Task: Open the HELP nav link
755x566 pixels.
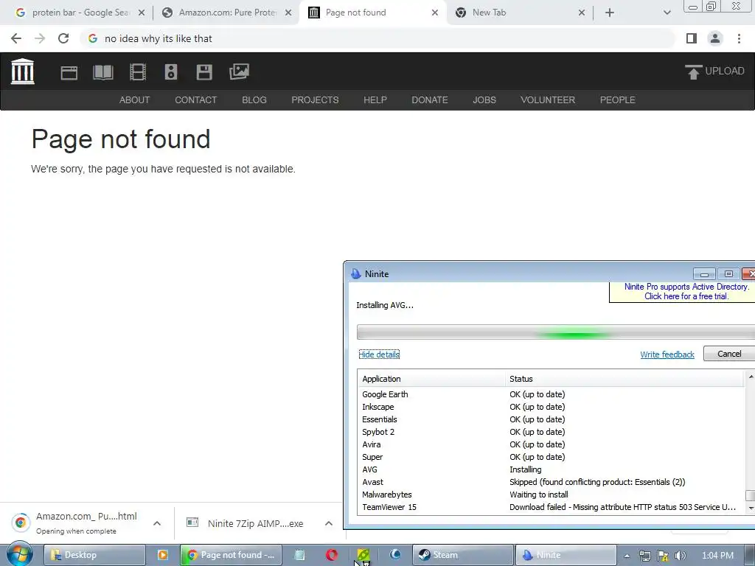Action: pos(375,100)
